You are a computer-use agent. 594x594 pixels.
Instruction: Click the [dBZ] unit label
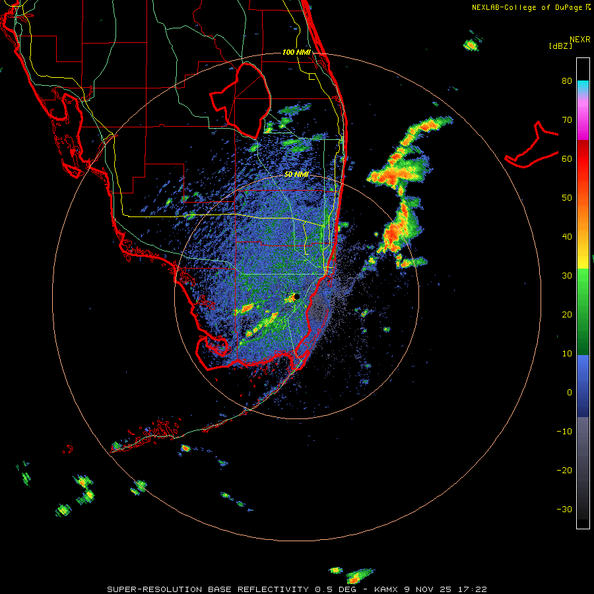tap(560, 46)
